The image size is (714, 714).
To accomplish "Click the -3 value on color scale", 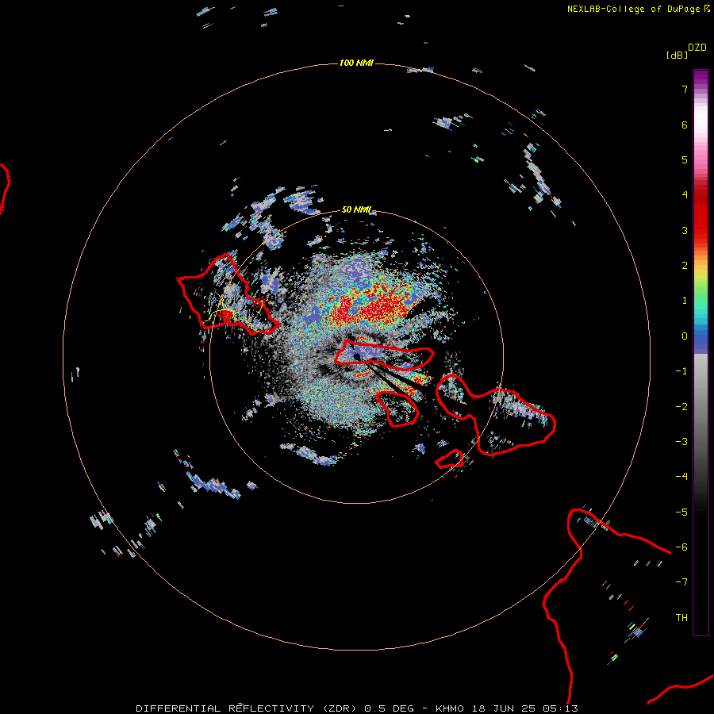I will [681, 442].
